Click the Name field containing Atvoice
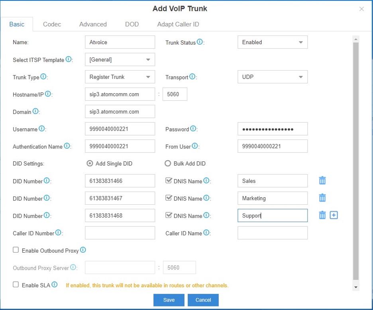Viewport: 373px width, 310px height. pos(120,42)
